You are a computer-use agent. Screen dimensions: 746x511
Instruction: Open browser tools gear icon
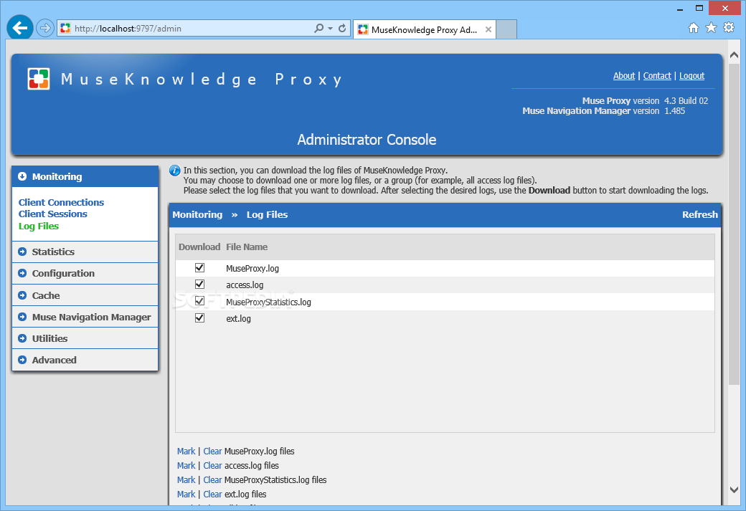pos(728,27)
